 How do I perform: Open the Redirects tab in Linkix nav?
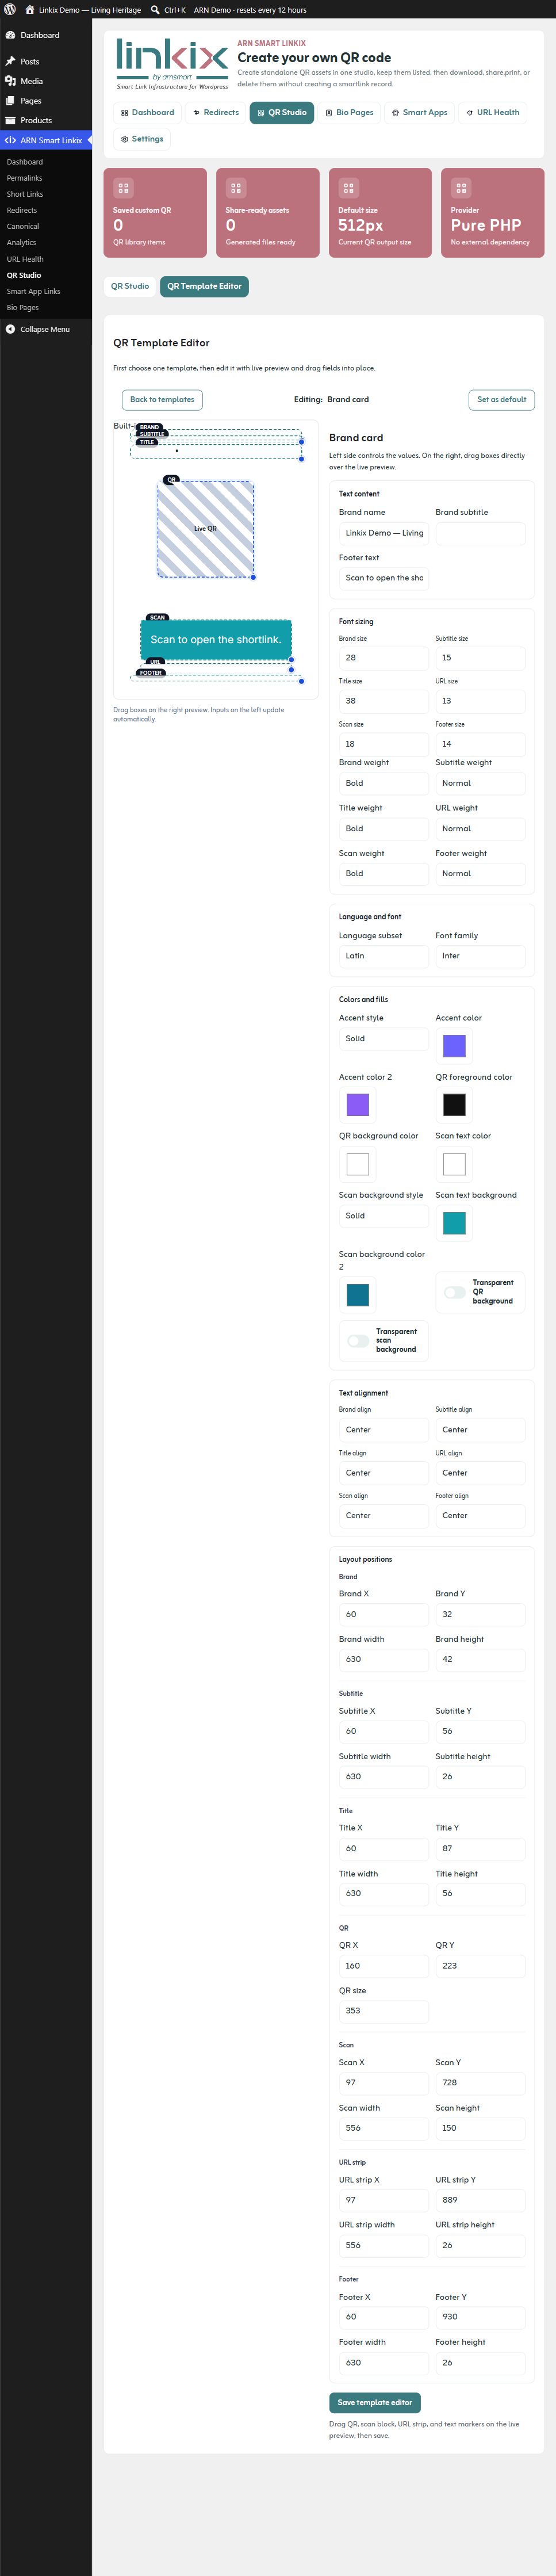(216, 113)
